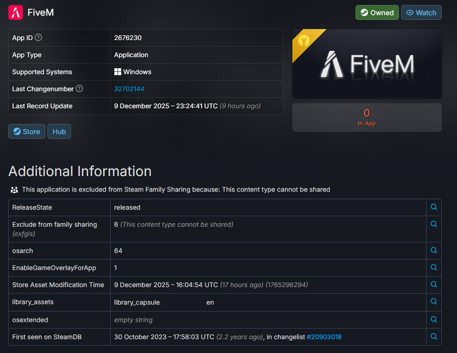Screen dimensions: 457x353
Task: Click the empty string osextended value
Action: click(133, 320)
